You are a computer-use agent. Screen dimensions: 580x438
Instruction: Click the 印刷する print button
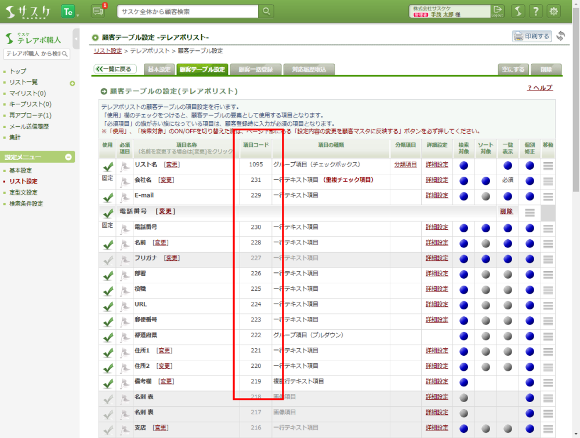coord(531,36)
